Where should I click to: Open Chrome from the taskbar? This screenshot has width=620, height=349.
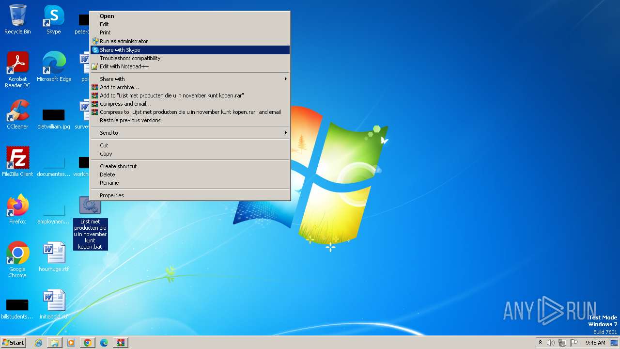pyautogui.click(x=88, y=343)
